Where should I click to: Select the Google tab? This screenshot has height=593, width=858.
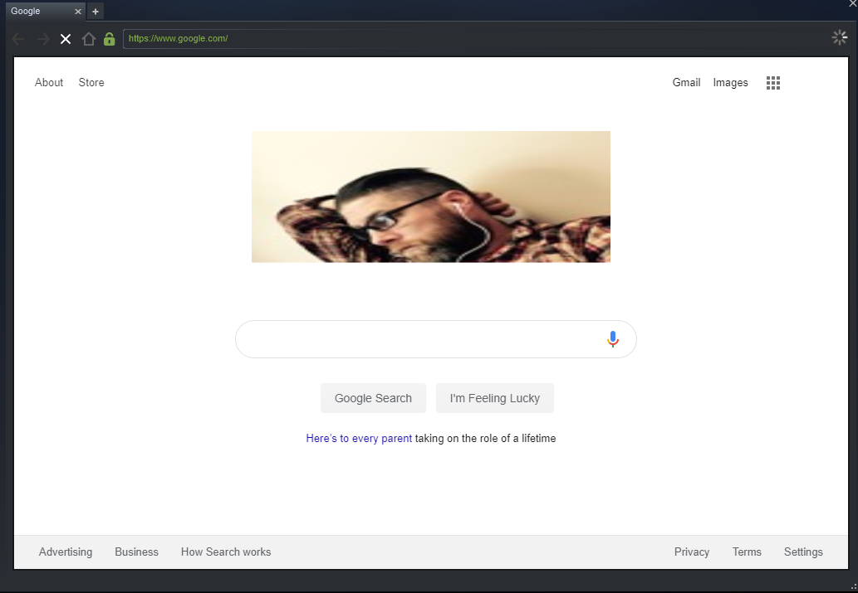coord(45,12)
